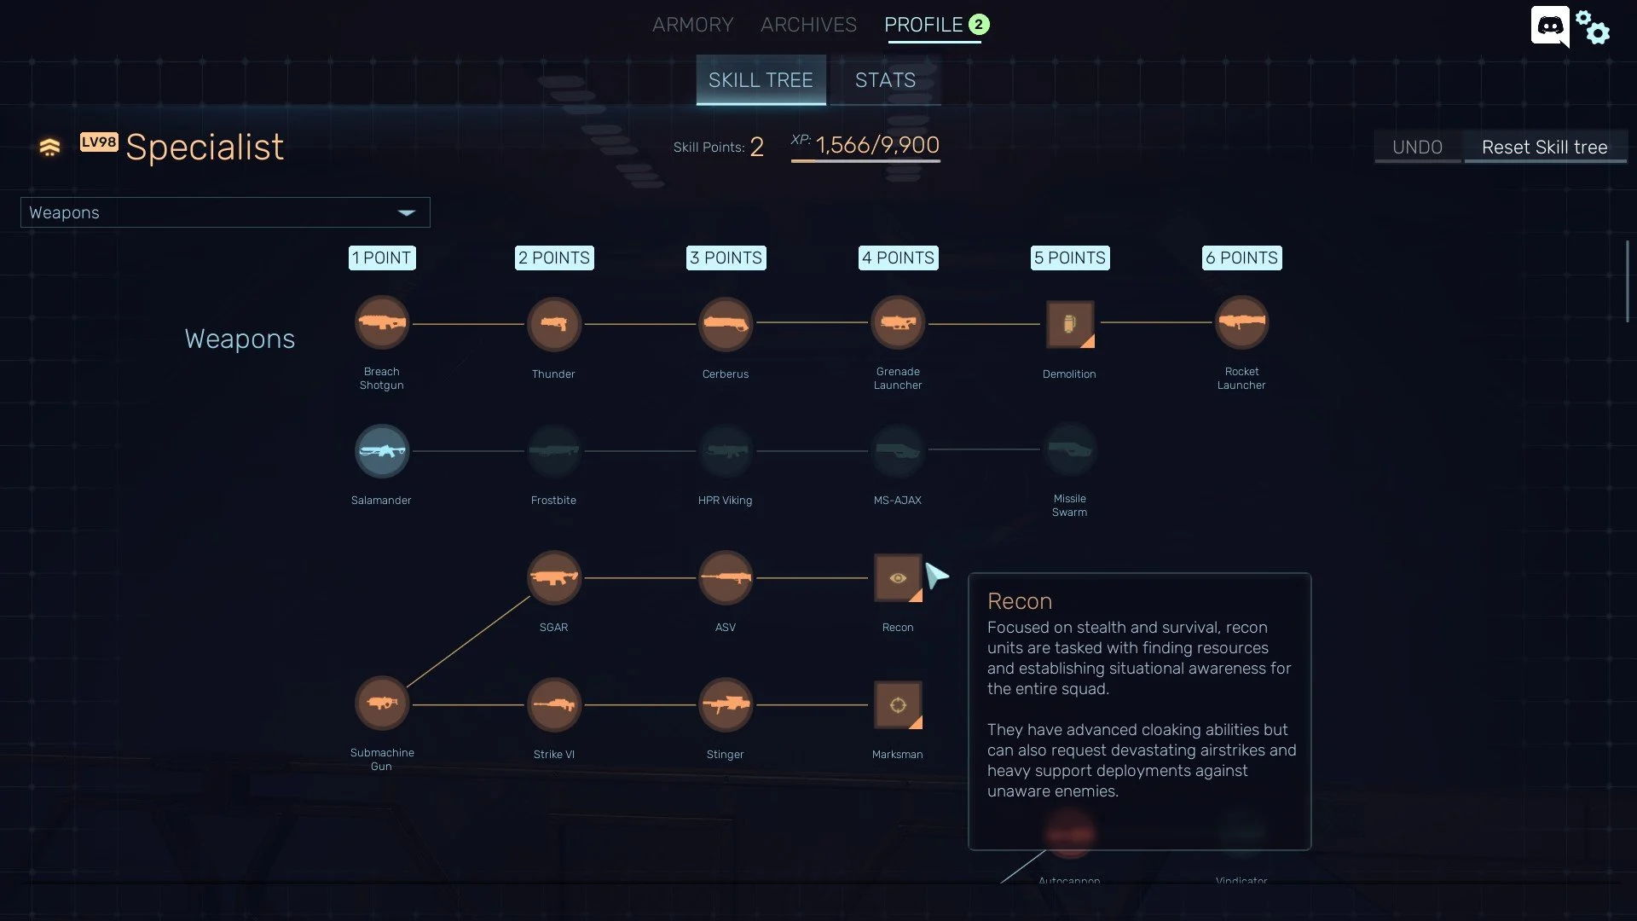Select the Submachine Gun weapon icon
Image resolution: width=1637 pixels, height=921 pixels.
[x=381, y=703]
